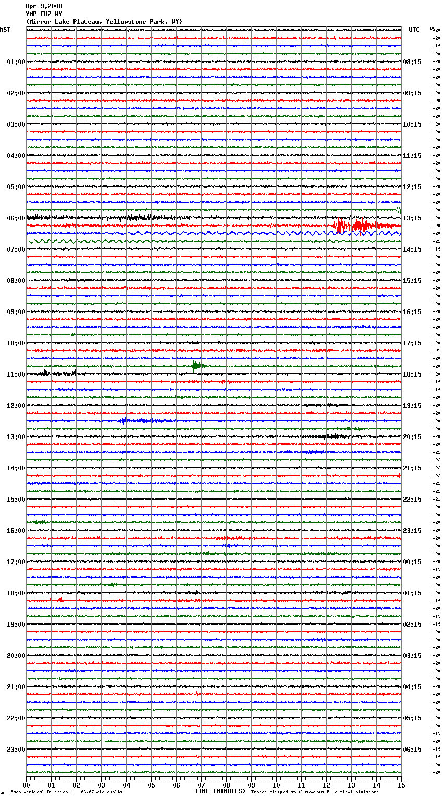This screenshot has width=443, height=799.
Task: Click minute tick label 05 on bottom axis
Action: click(x=151, y=785)
